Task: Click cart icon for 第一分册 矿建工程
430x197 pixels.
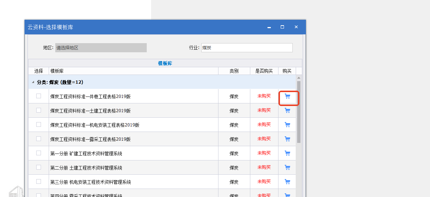Action: pos(287,154)
